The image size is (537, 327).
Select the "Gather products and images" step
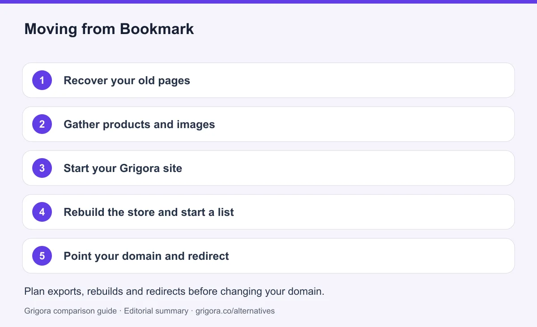pos(268,124)
